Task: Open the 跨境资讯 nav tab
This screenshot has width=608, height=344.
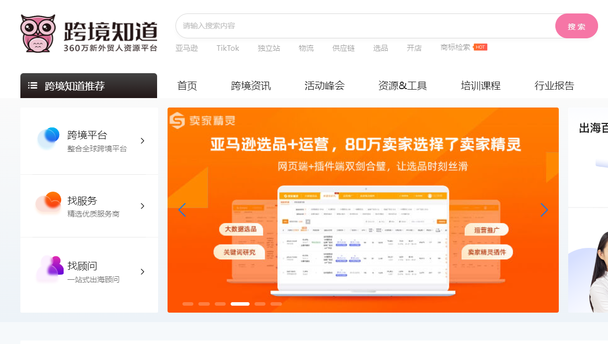Action: pyautogui.click(x=251, y=86)
